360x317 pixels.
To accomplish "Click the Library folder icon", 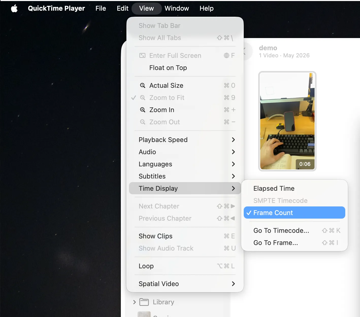I will coord(144,302).
